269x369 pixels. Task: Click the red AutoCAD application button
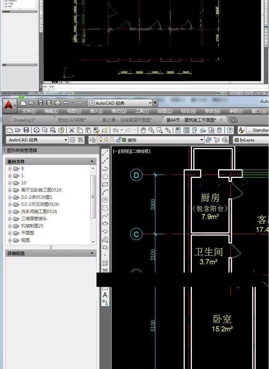9,106
